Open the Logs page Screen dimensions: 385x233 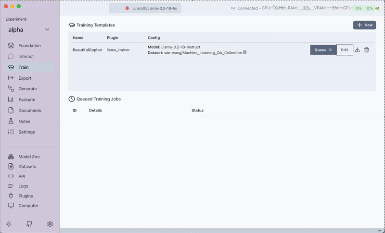[23, 186]
